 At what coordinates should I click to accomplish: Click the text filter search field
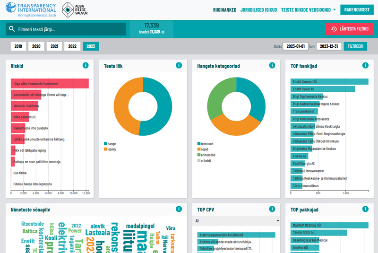66,29
